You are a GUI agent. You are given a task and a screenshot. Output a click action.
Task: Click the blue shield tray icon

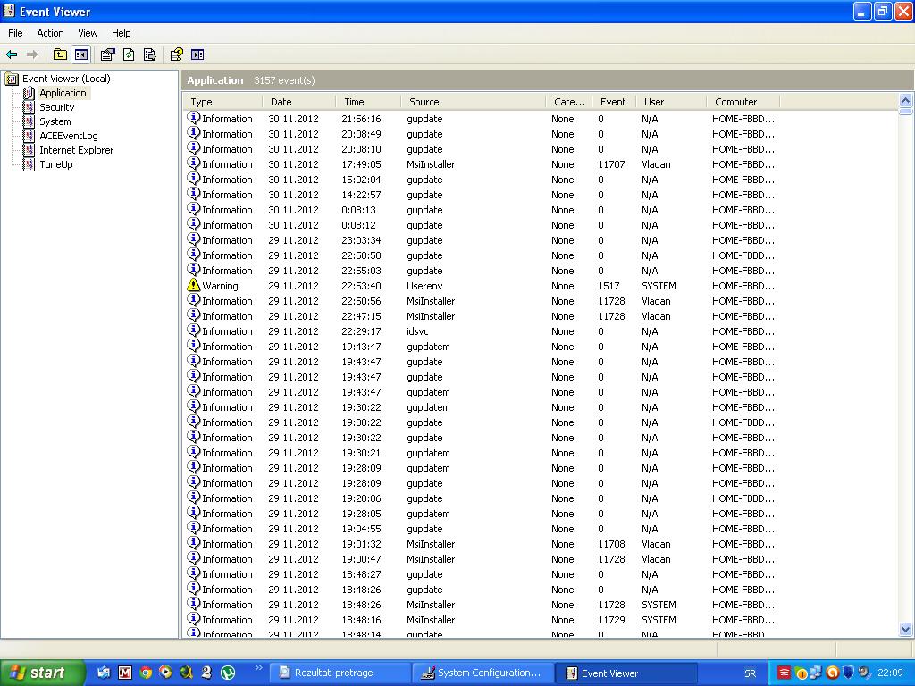coord(847,673)
